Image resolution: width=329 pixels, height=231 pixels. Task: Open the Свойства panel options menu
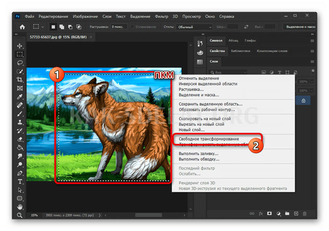coord(312,51)
